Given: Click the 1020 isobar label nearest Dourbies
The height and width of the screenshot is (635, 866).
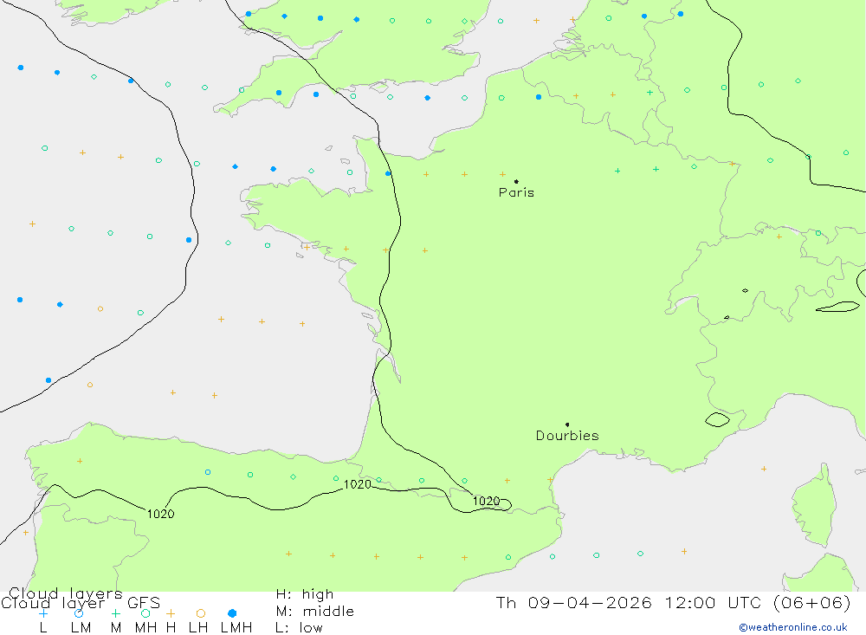Looking at the screenshot, I should (x=486, y=501).
